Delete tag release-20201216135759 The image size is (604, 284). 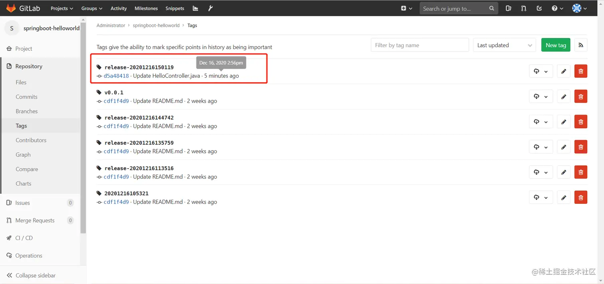581,147
